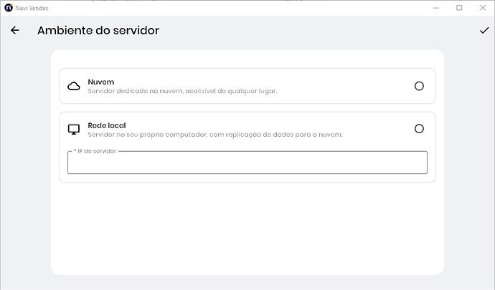495x290 pixels.
Task: Go back using the left arrow
Action: click(15, 31)
